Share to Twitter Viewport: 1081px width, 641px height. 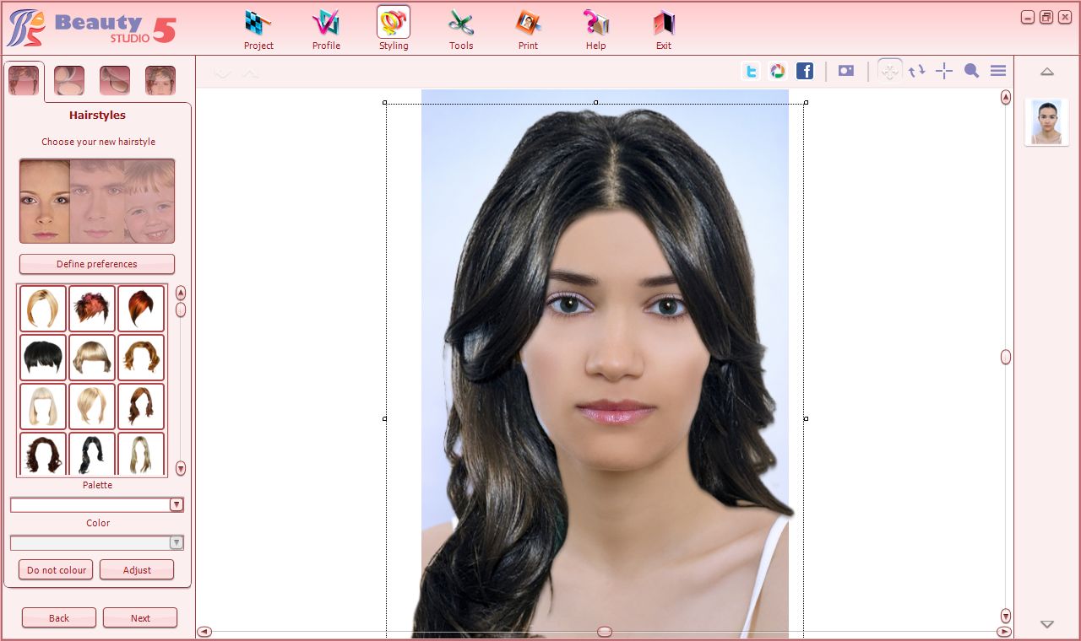tap(751, 71)
